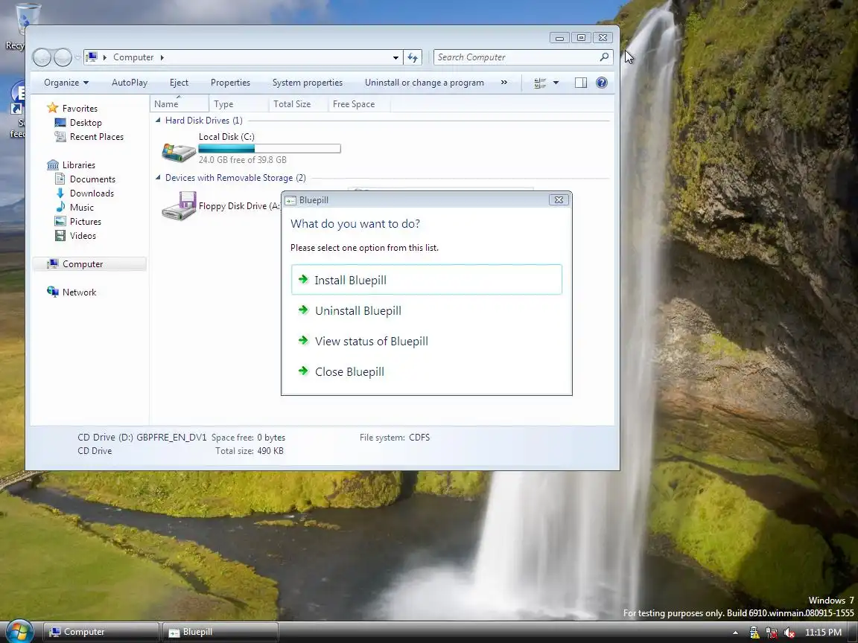Open the Documents library
The width and height of the screenshot is (858, 643).
tap(86, 179)
